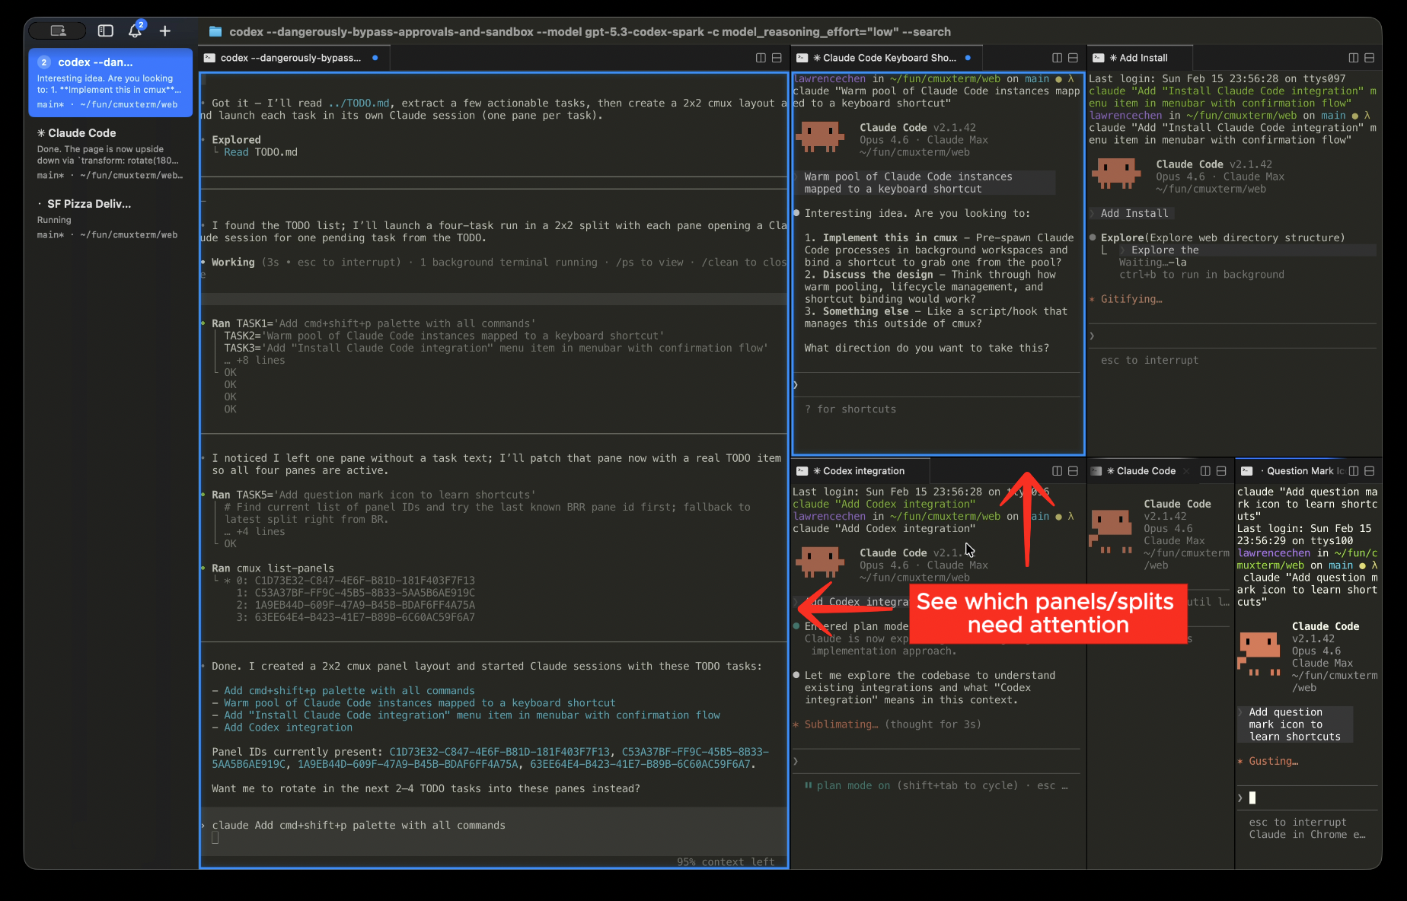The width and height of the screenshot is (1407, 901).
Task: Click the presenter mode icon top-left
Action: (x=57, y=30)
